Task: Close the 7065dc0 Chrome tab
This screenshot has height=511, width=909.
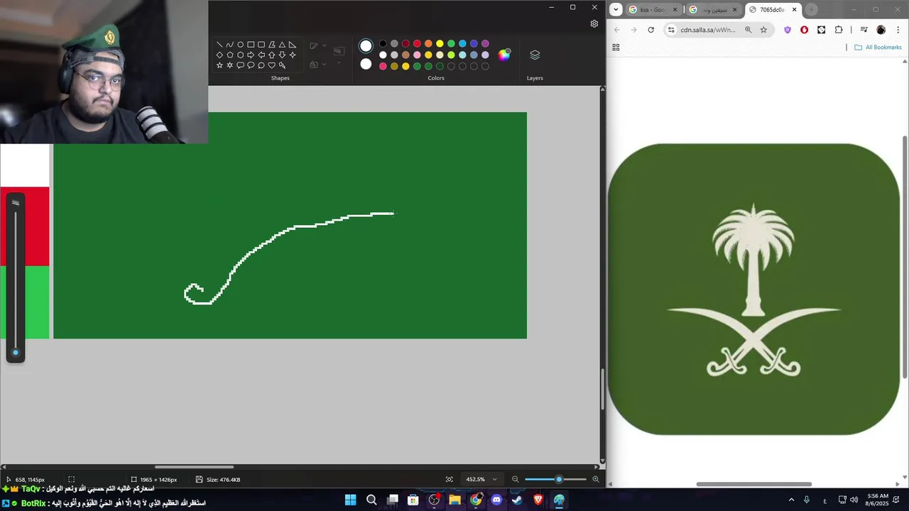Action: point(794,10)
